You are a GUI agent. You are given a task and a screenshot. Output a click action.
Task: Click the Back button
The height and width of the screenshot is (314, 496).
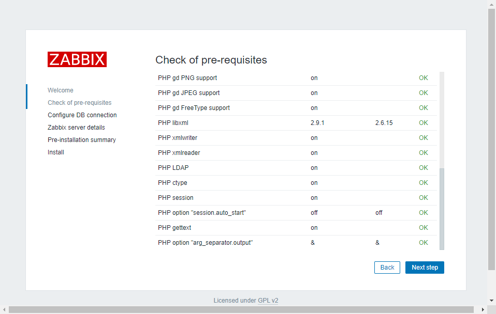(387, 268)
